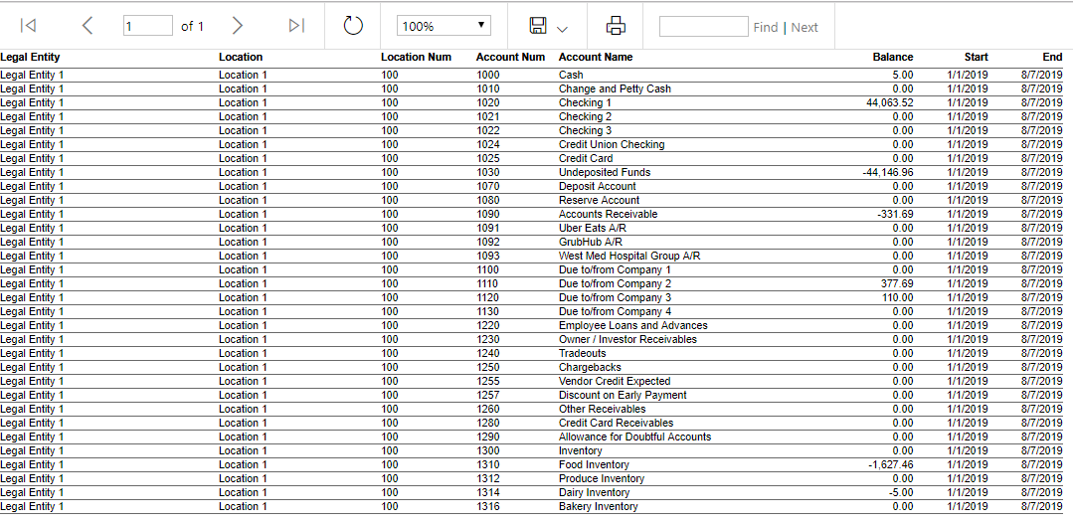Click the Account Num column header

point(510,58)
